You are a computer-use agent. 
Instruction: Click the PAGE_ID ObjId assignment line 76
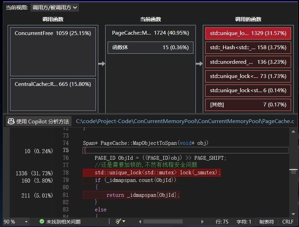[160, 158]
